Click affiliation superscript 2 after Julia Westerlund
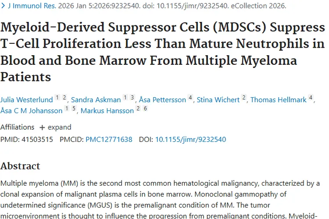Screen dimensions: 329x219 [64, 98]
